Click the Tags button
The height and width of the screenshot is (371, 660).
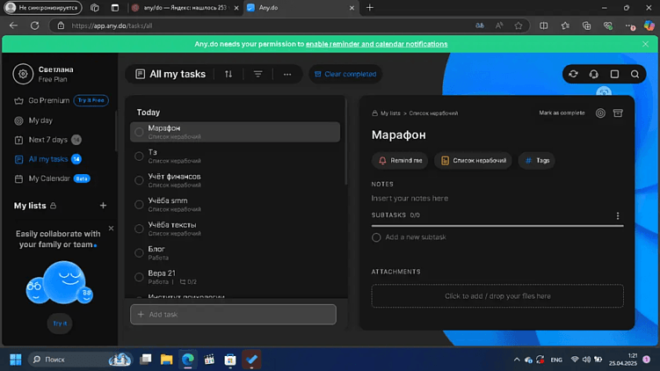(537, 160)
